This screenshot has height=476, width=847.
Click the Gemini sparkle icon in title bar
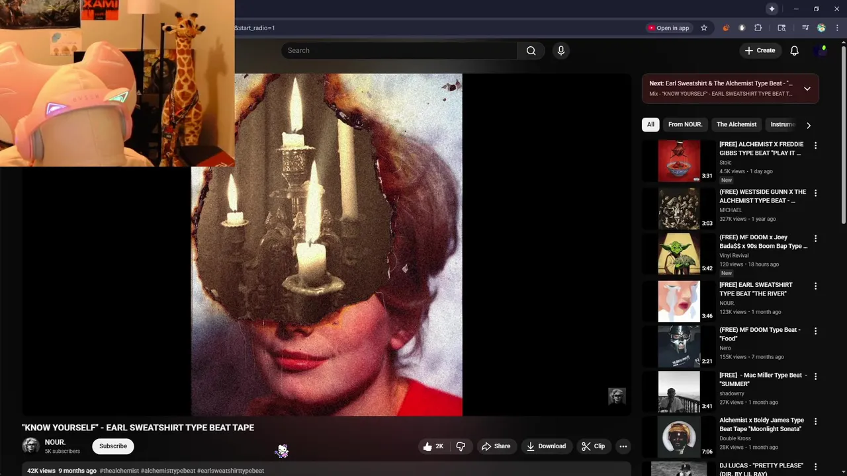(x=772, y=9)
